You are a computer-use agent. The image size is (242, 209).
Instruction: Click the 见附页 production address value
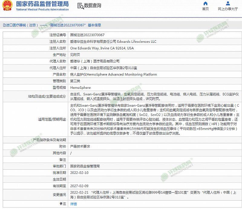(x=75, y=55)
